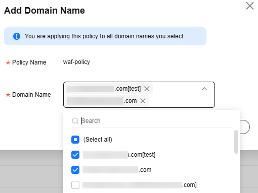
Task: Select the (Select all) option label
Action: click(x=98, y=140)
